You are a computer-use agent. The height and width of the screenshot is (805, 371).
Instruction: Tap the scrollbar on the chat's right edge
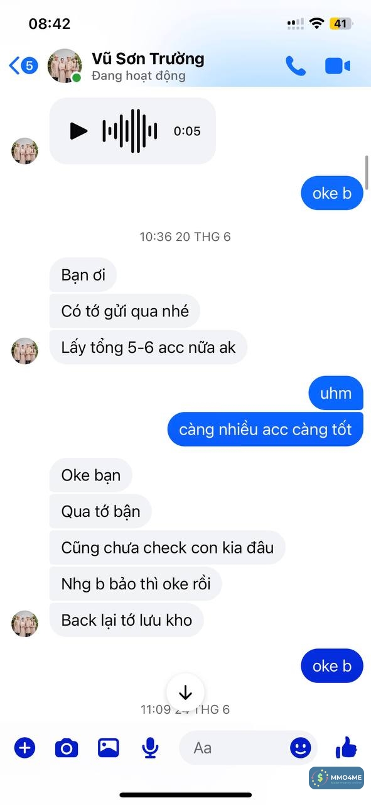point(367,168)
